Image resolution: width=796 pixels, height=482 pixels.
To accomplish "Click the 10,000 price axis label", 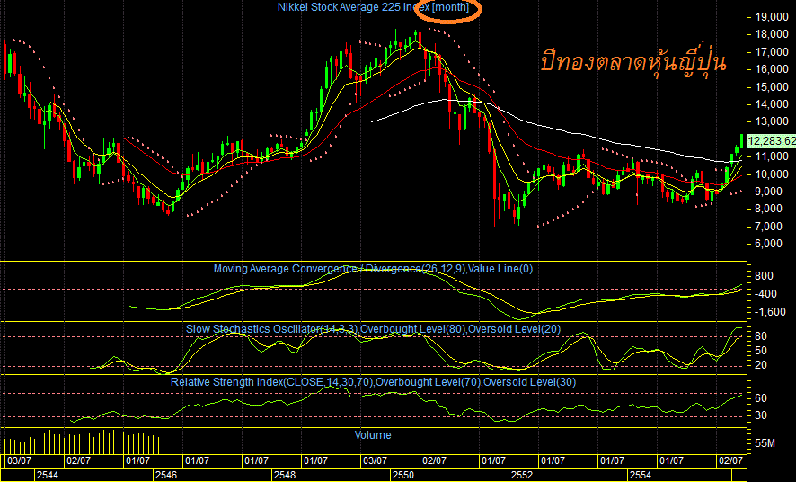I will 772,174.
